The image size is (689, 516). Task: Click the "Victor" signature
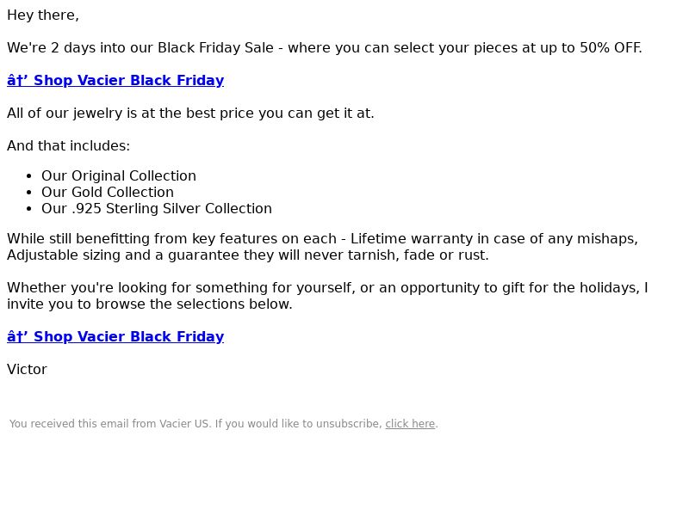[x=27, y=370]
